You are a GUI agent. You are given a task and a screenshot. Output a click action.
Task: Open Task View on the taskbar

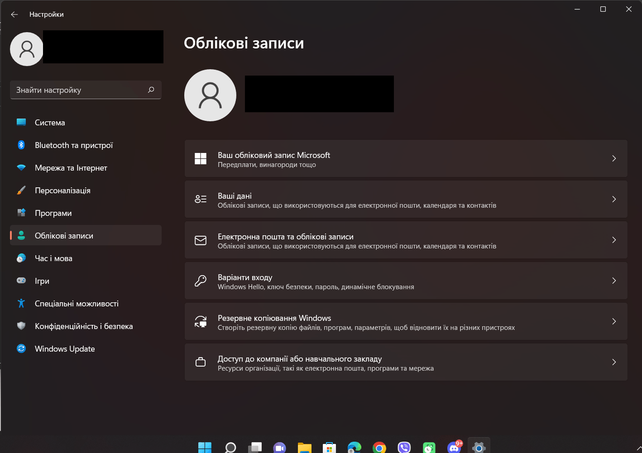(x=255, y=448)
